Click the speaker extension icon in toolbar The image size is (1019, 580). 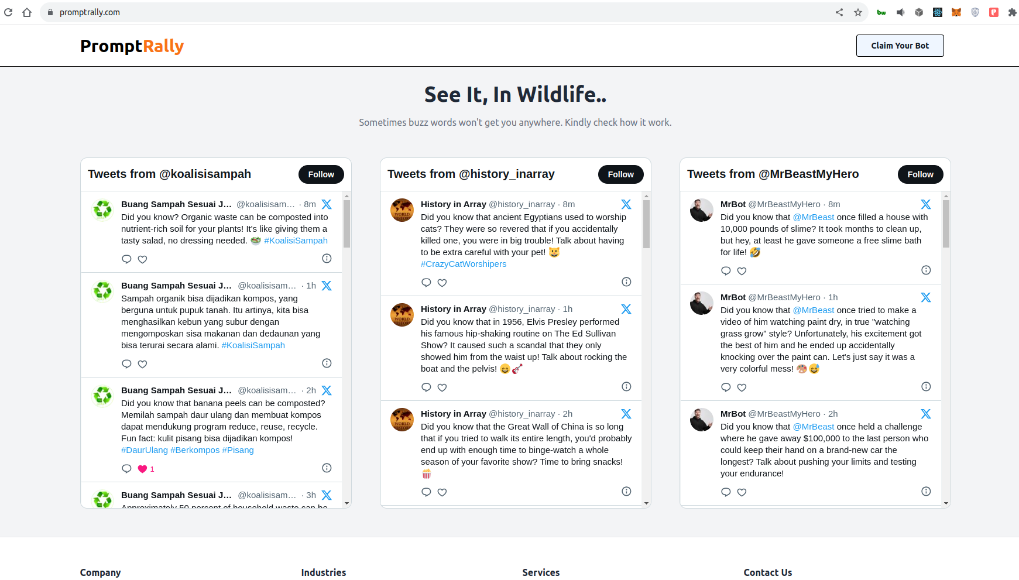(900, 12)
